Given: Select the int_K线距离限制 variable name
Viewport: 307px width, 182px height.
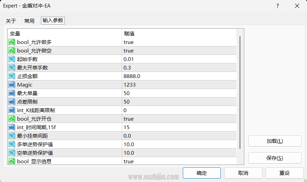Looking at the screenshot, I should point(36,110).
